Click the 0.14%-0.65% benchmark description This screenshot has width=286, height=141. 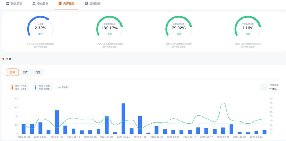[x=178, y=45]
